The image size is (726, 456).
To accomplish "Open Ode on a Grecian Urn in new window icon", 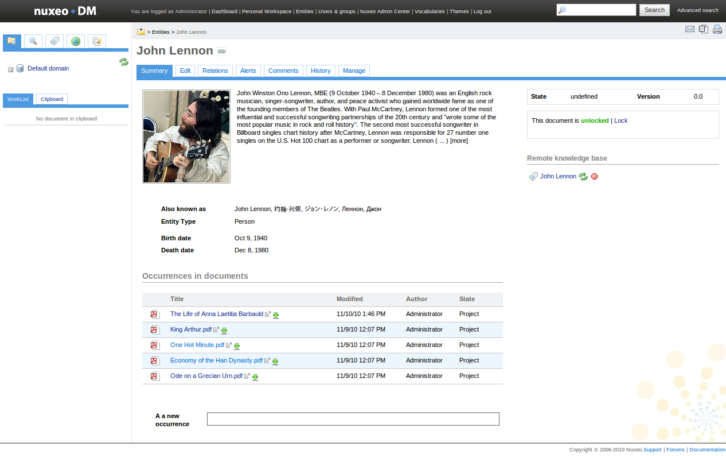I will click(247, 376).
